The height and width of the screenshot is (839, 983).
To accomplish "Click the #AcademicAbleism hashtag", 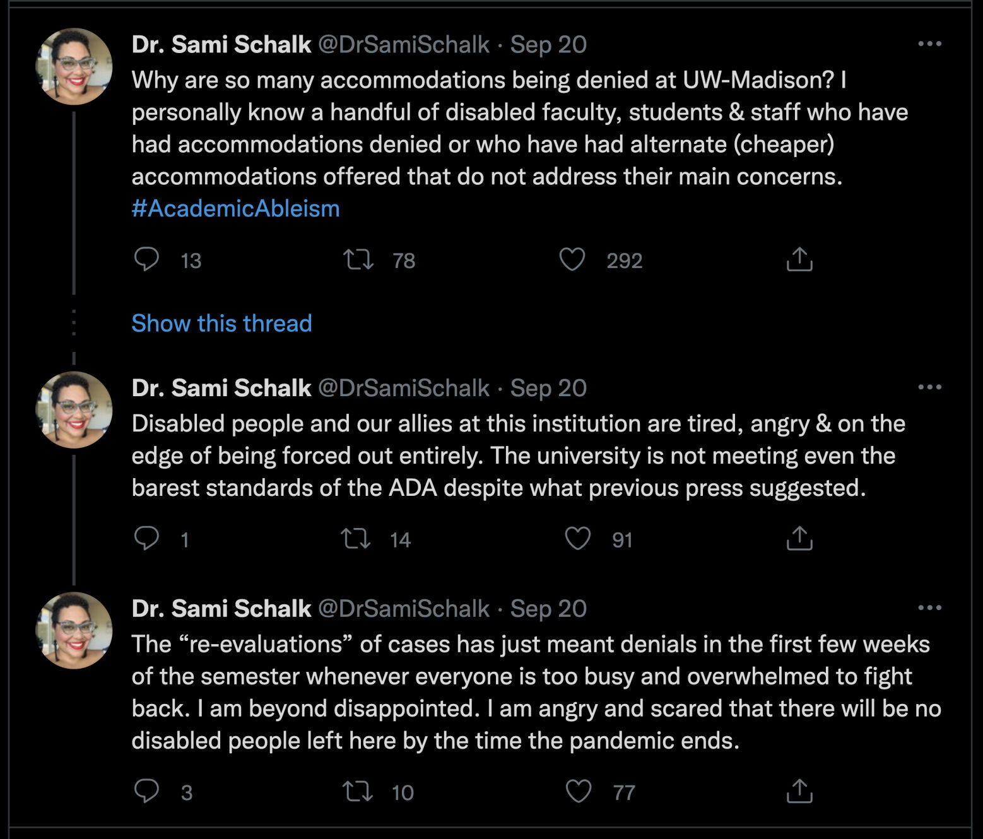I will 235,209.
